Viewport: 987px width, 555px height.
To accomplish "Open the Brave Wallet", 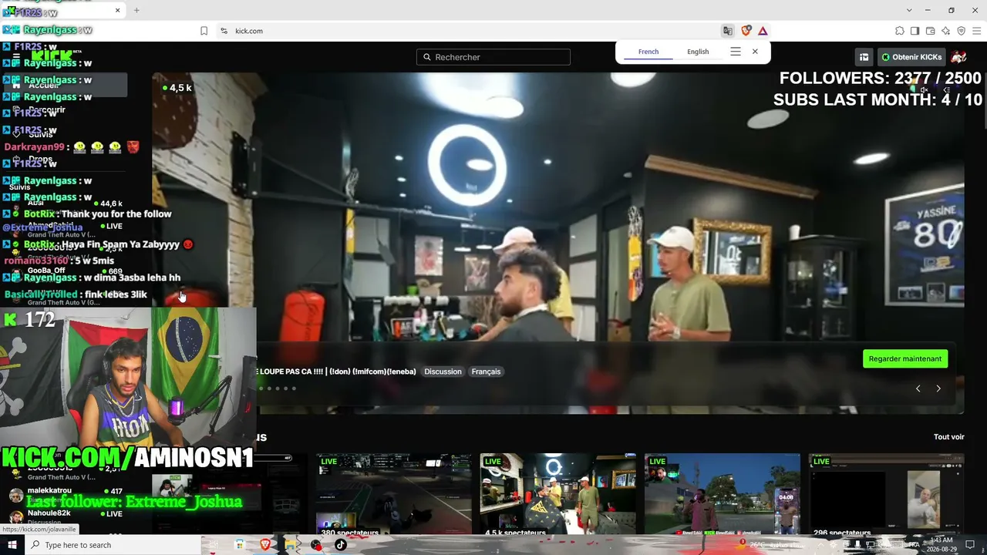I will pos(930,31).
